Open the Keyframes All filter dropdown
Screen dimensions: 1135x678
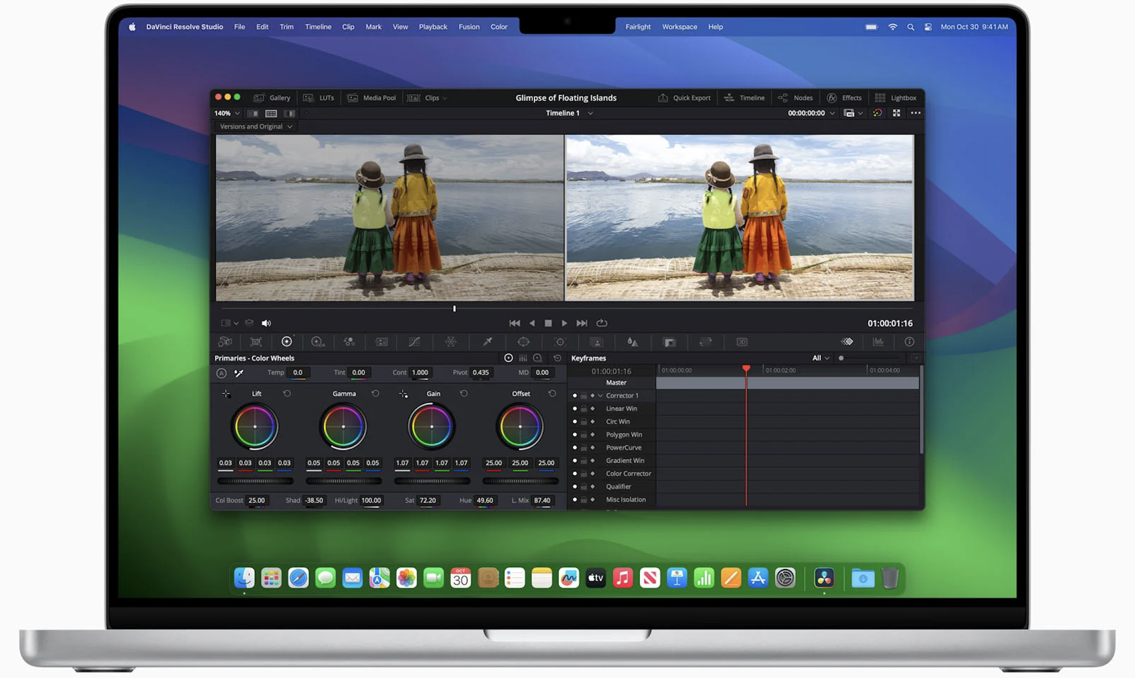tap(820, 358)
